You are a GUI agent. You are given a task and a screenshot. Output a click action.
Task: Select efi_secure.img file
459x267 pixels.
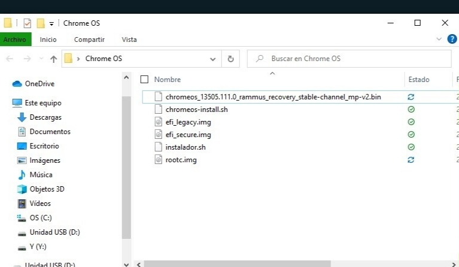coord(189,135)
